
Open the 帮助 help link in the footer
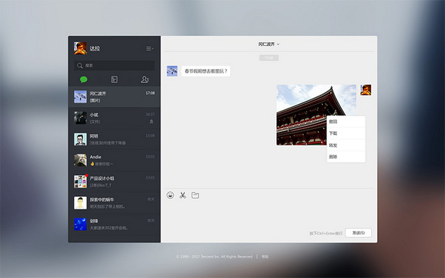coord(265,257)
